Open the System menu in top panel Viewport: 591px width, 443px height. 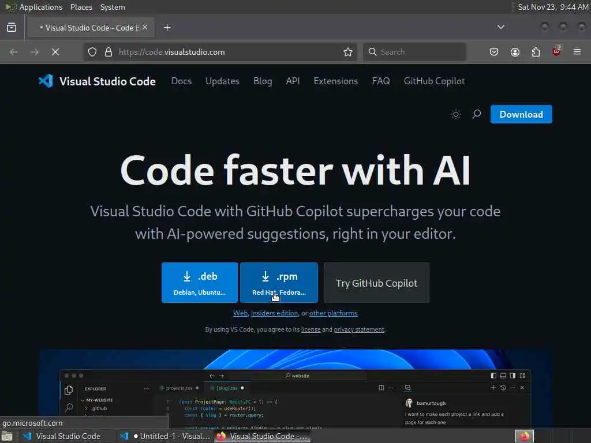tap(113, 7)
